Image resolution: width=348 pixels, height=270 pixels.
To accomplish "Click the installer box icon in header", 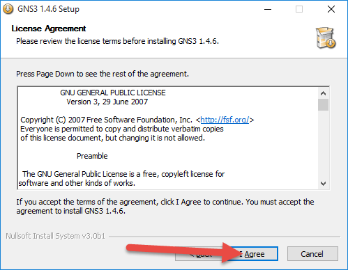I will click(326, 38).
